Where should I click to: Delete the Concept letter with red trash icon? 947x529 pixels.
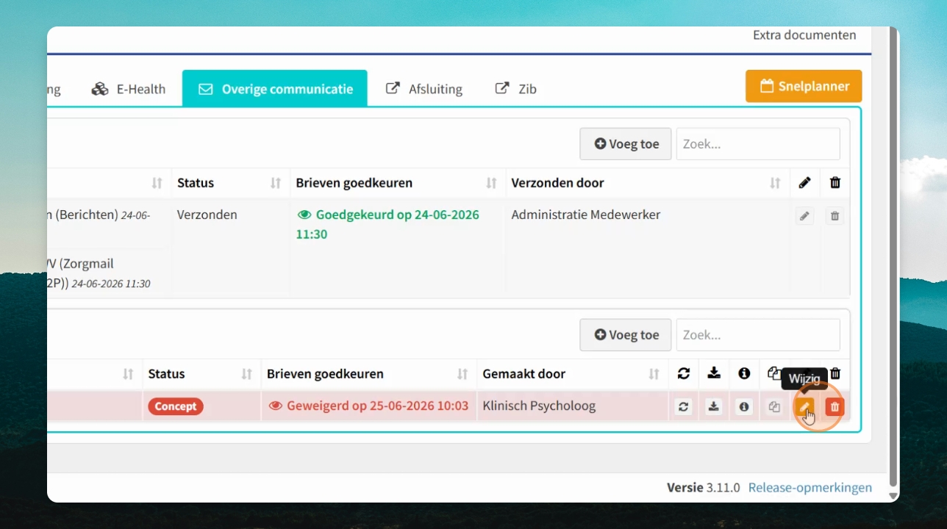point(835,406)
